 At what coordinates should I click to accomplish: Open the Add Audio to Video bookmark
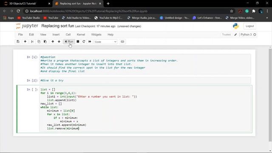tap(76, 18)
